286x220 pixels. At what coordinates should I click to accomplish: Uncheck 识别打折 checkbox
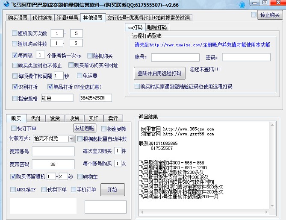[15, 87]
